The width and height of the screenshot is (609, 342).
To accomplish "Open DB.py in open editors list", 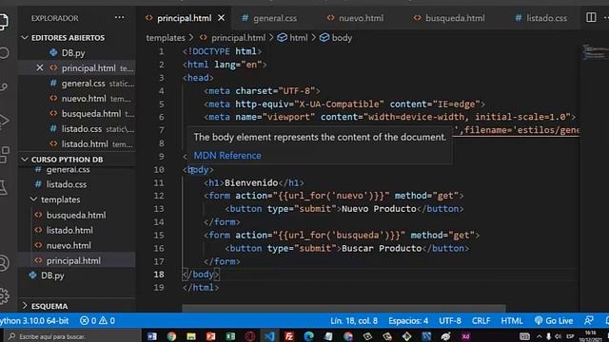I will [x=77, y=53].
